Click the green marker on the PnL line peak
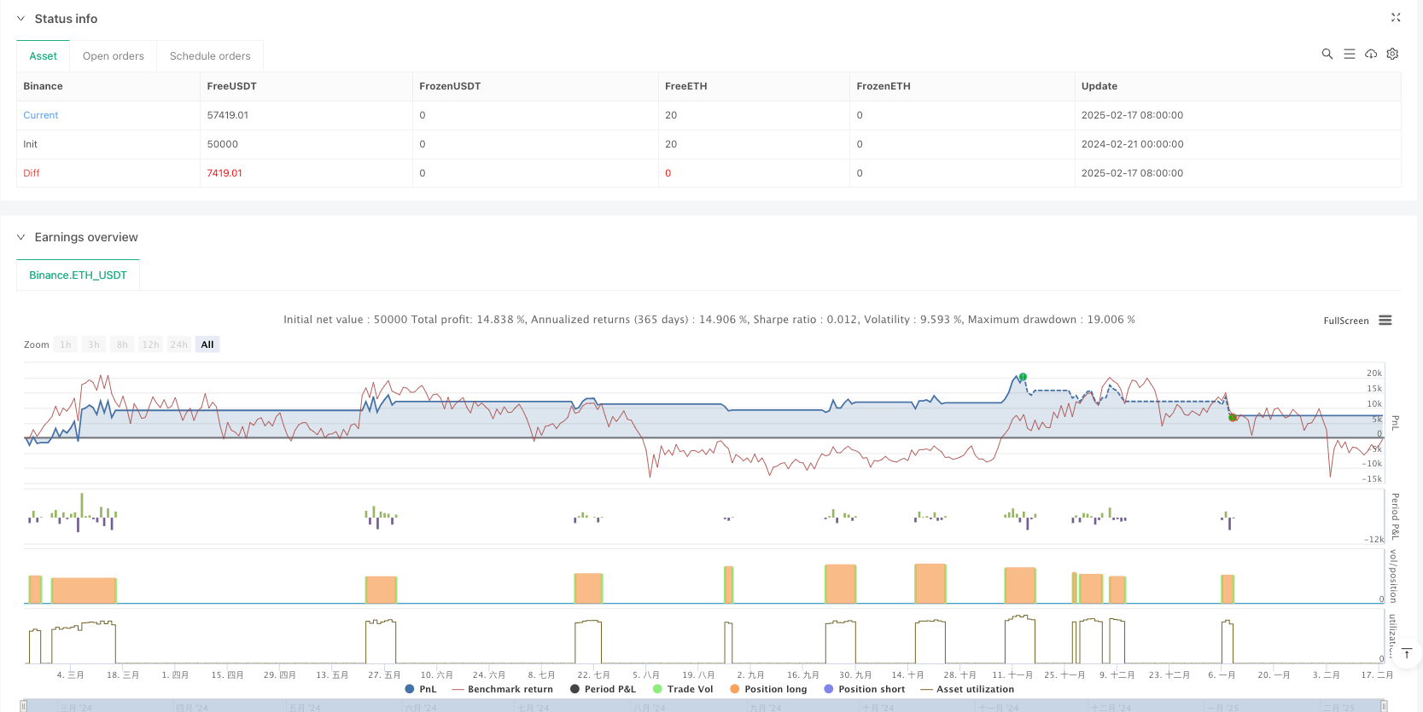The width and height of the screenshot is (1423, 712). pos(1023,377)
